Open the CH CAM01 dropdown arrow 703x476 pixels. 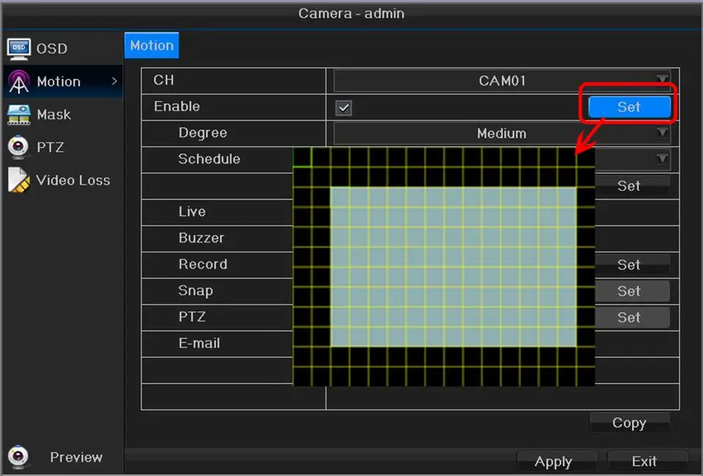tap(663, 80)
